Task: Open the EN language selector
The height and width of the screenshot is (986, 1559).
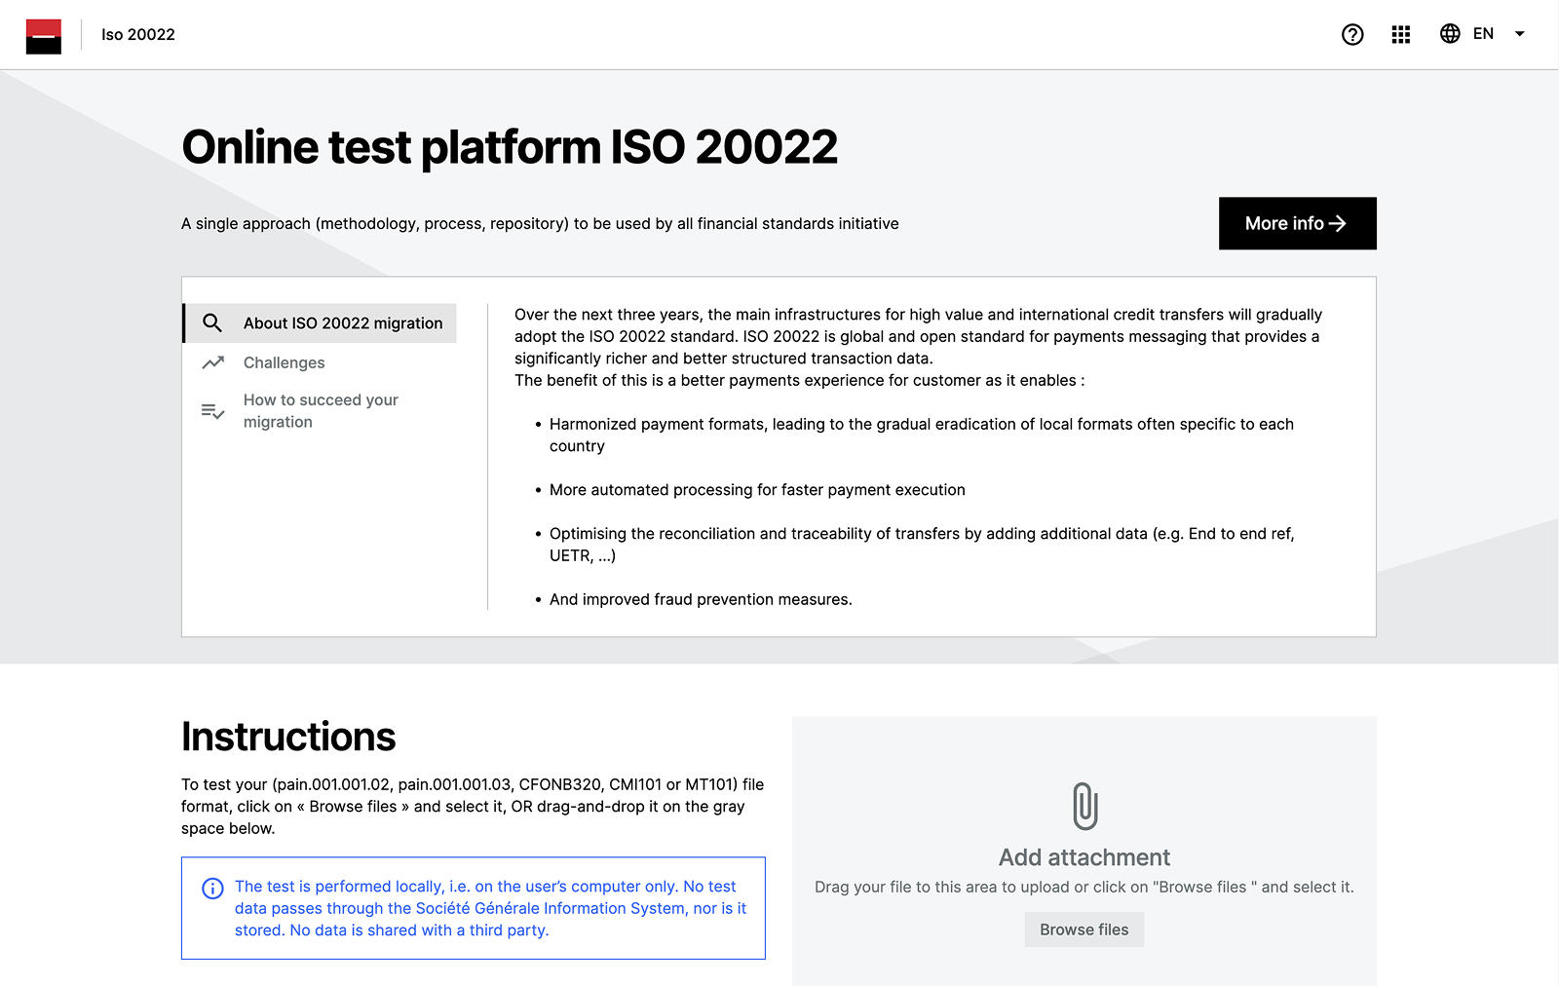Action: (1483, 34)
